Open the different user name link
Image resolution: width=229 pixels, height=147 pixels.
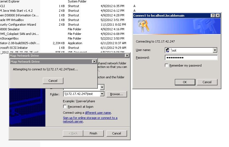98,113
